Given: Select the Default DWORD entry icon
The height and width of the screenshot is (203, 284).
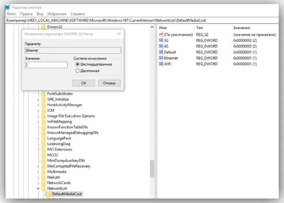Looking at the screenshot, I should click(161, 52).
